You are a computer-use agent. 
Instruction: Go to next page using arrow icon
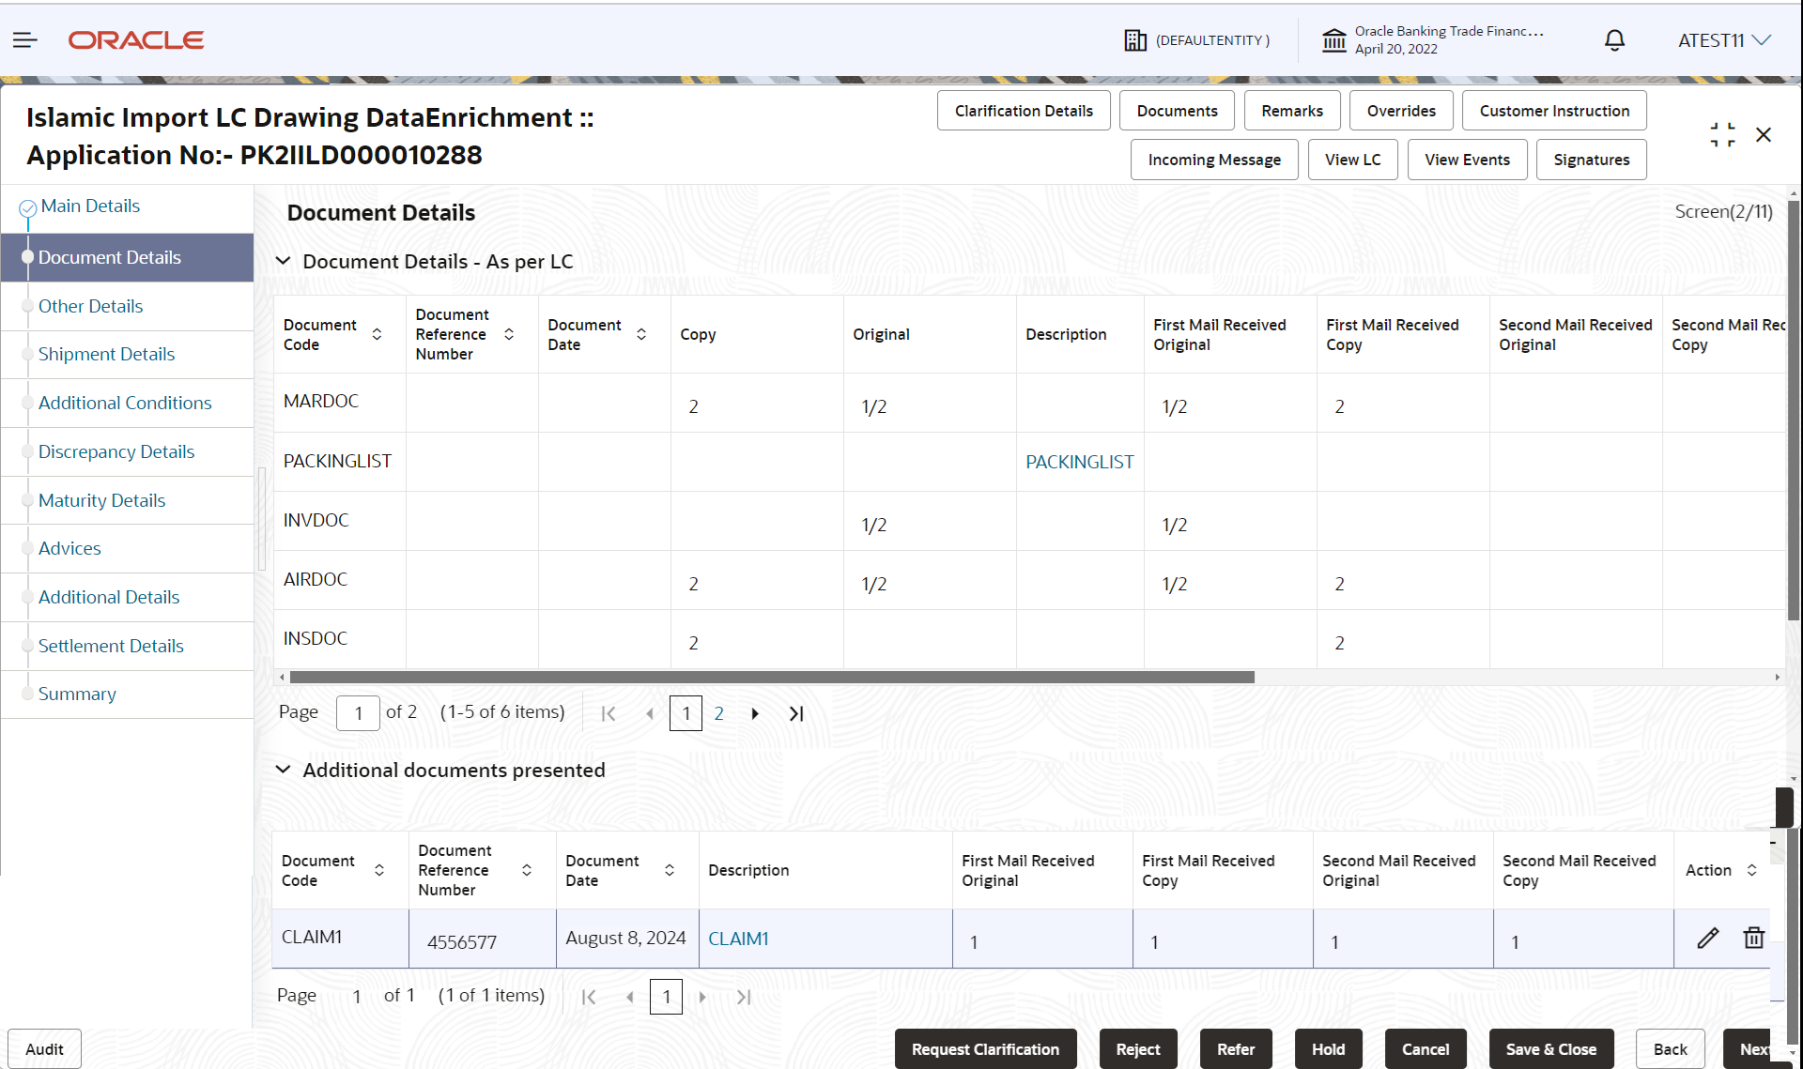tap(756, 713)
